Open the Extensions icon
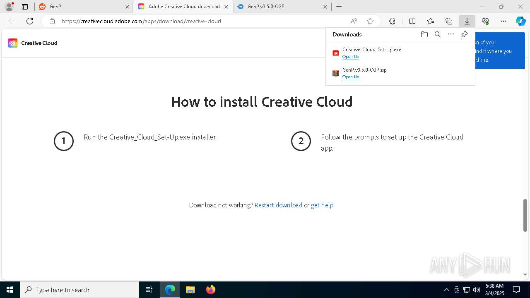 [x=392, y=21]
